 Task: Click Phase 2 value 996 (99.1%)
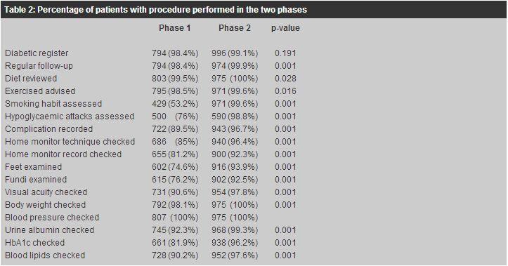tap(235, 53)
